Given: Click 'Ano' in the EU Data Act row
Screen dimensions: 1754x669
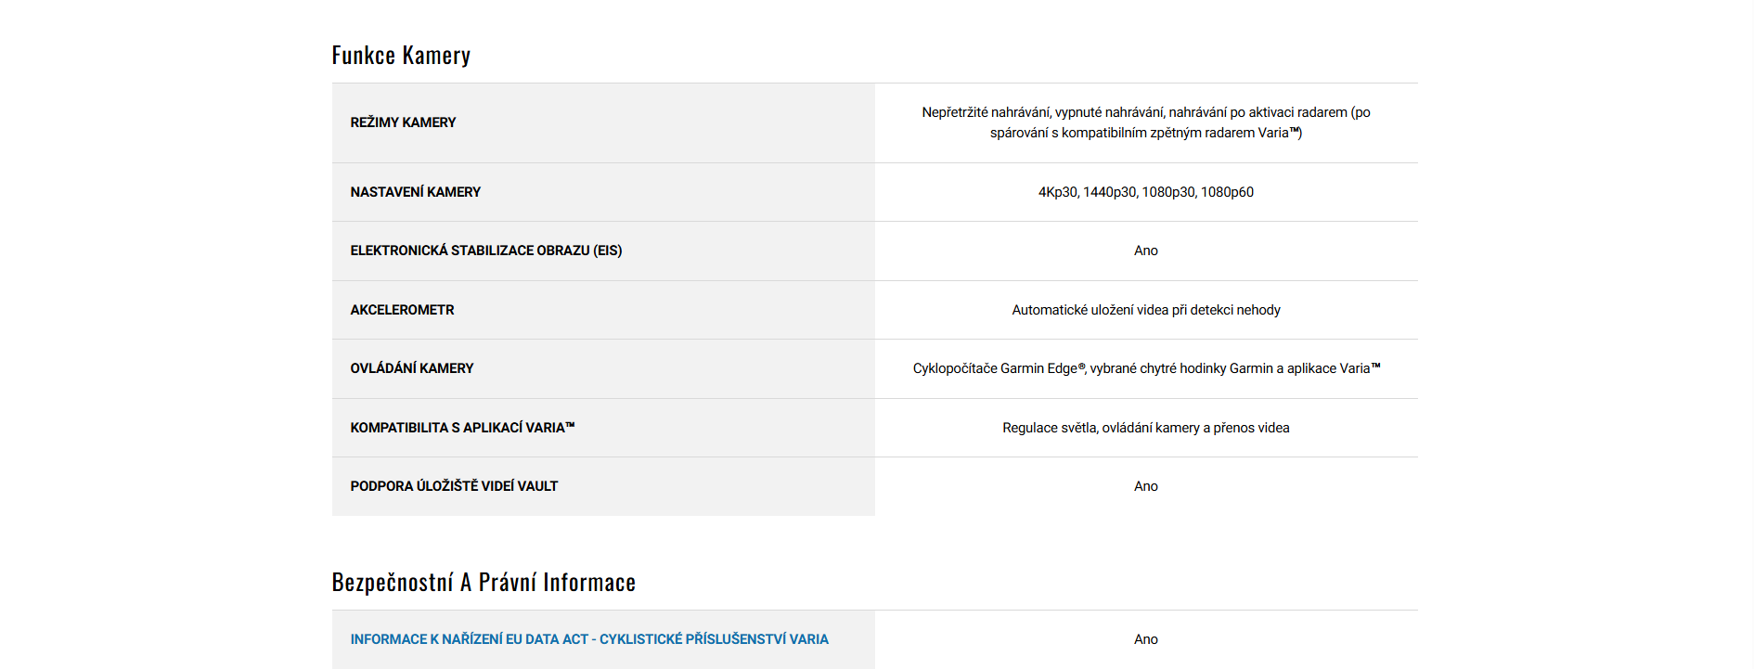Looking at the screenshot, I should 1145,639.
